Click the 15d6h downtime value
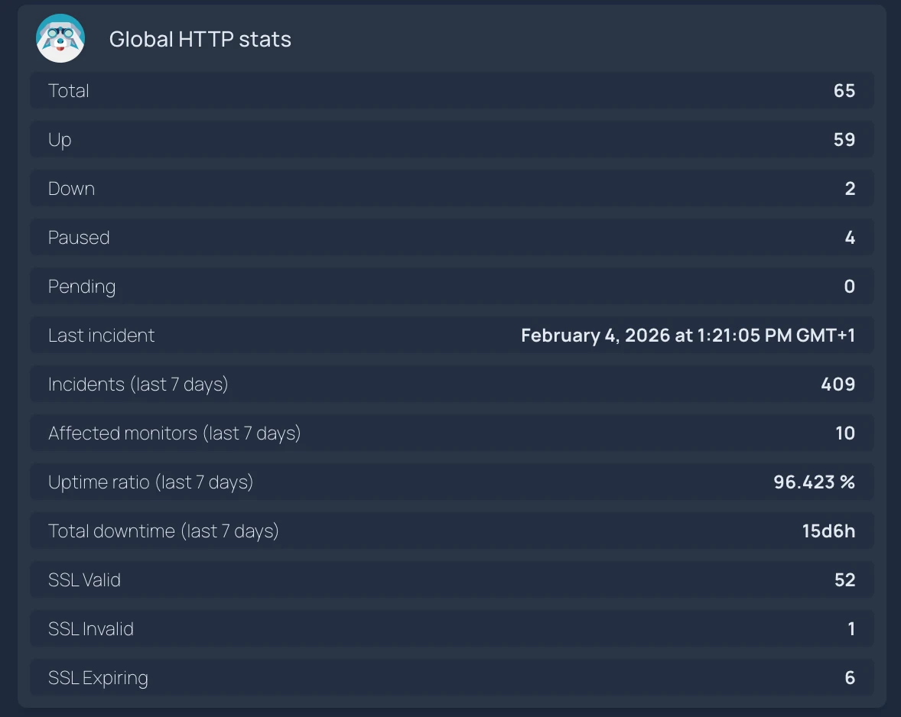Viewport: 901px width, 717px height. (828, 531)
